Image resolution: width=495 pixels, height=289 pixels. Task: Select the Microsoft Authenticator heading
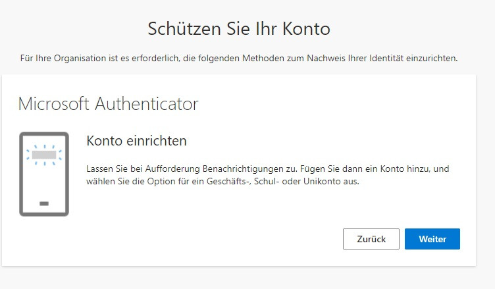[108, 104]
